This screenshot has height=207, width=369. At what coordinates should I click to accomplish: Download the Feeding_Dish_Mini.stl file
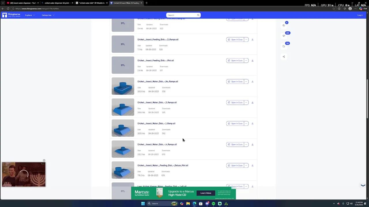tap(252, 61)
